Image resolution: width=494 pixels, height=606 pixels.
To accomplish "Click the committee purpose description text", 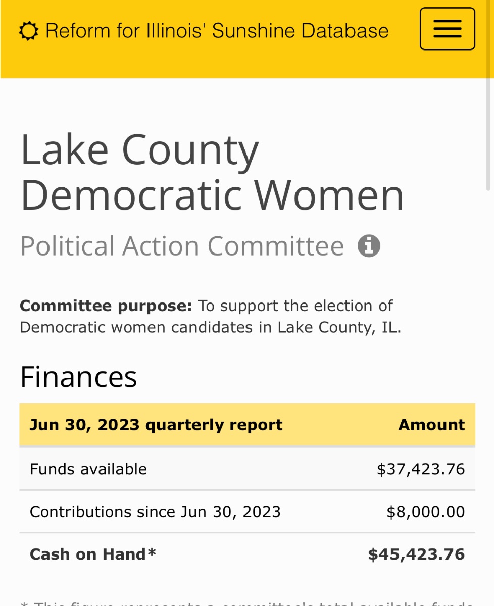I will click(x=210, y=317).
